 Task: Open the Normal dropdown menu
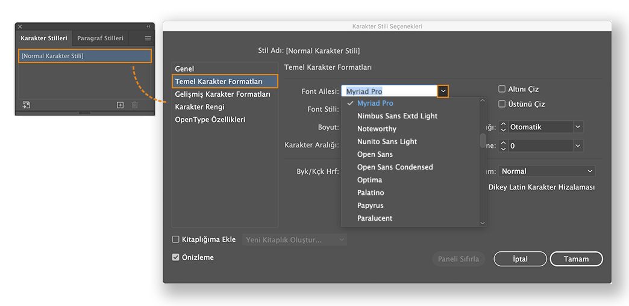coord(589,171)
